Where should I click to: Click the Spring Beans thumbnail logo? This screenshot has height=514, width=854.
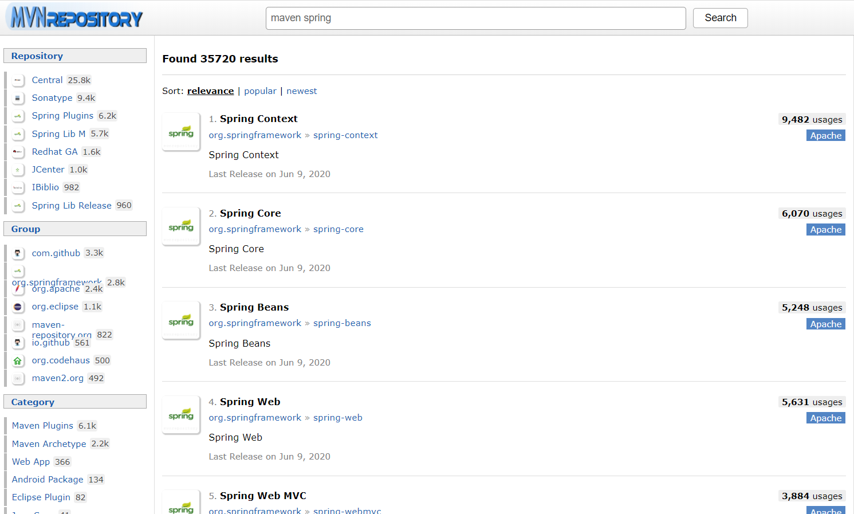point(181,320)
